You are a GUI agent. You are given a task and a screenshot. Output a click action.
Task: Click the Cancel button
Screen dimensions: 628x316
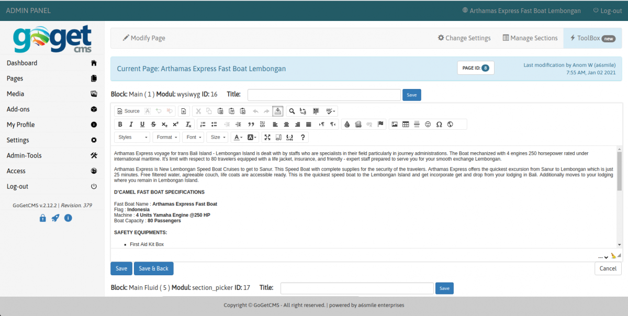(x=608, y=268)
